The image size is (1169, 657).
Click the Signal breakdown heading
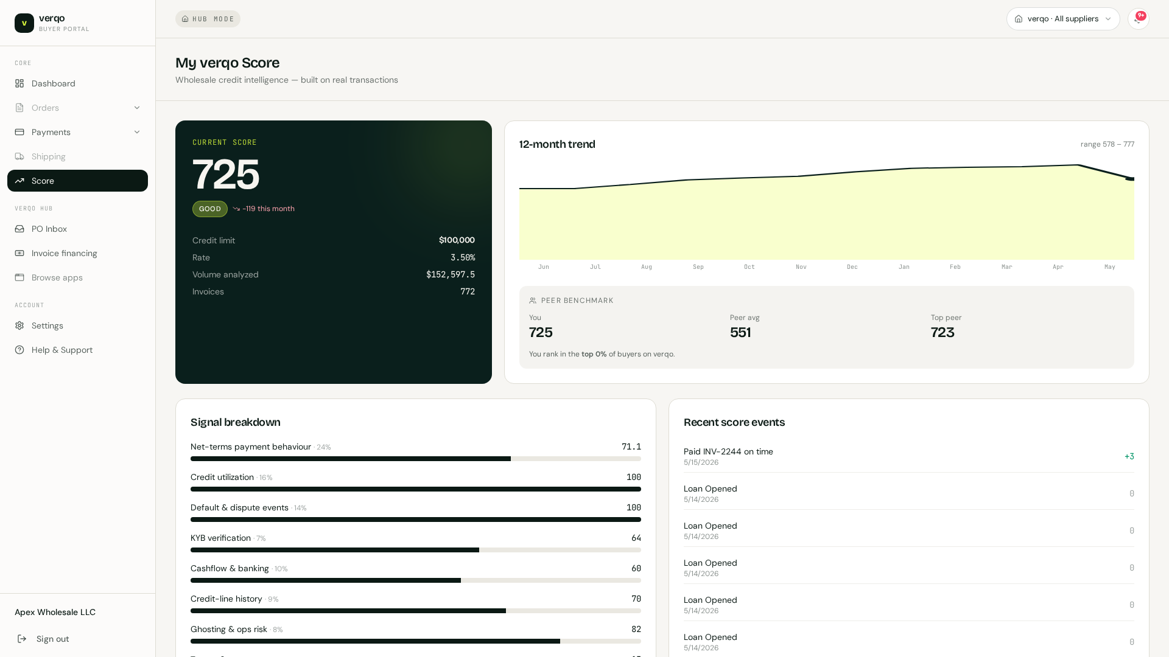(x=236, y=422)
